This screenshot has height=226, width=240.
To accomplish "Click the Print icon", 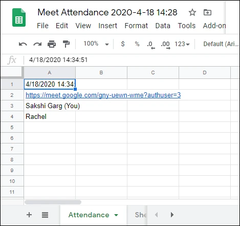I will [x=52, y=44].
